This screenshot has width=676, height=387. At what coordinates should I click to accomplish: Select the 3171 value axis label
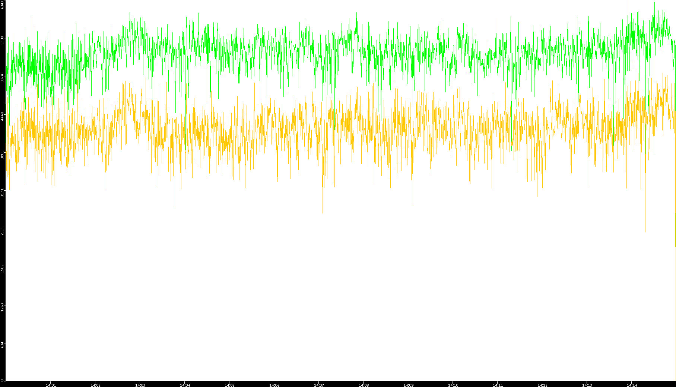point(2,193)
